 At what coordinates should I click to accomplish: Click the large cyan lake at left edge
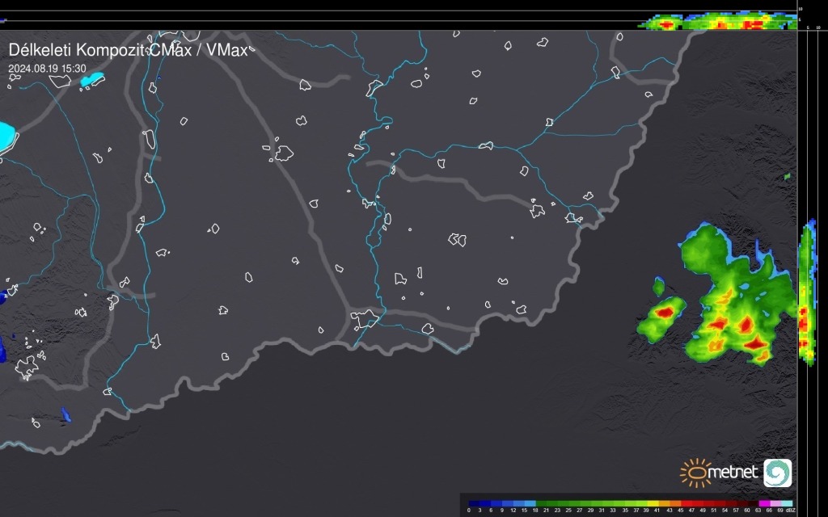[x=6, y=137]
